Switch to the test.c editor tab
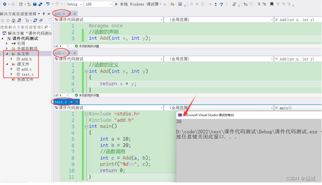Screen dimensions: 322x185 [61, 102]
